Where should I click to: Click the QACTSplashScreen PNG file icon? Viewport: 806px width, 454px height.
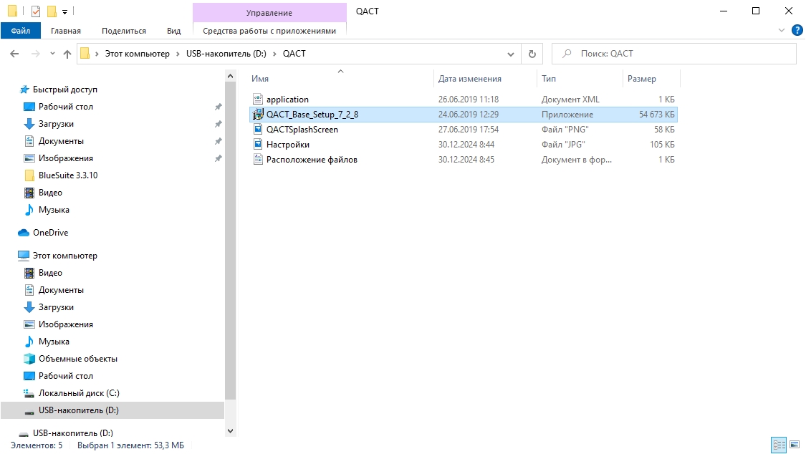(x=259, y=130)
